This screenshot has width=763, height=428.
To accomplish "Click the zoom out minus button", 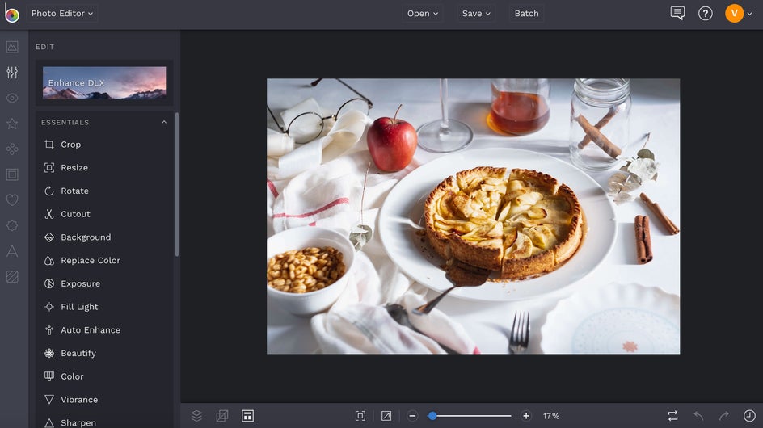I will [412, 416].
